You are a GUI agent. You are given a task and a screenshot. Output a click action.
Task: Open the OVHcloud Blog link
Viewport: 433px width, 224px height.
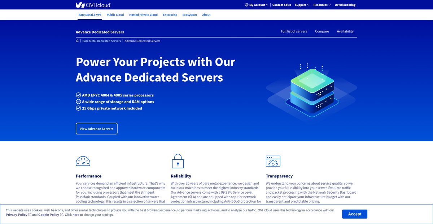[x=345, y=5]
